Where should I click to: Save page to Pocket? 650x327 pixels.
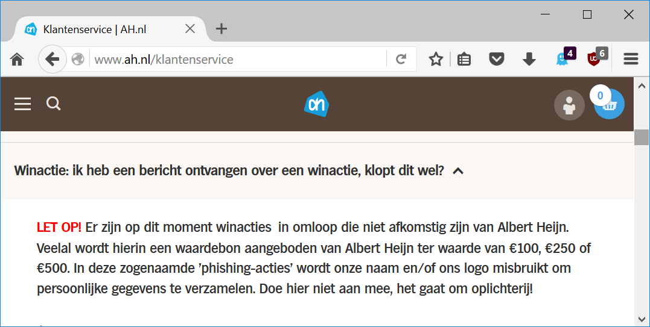pyautogui.click(x=496, y=59)
